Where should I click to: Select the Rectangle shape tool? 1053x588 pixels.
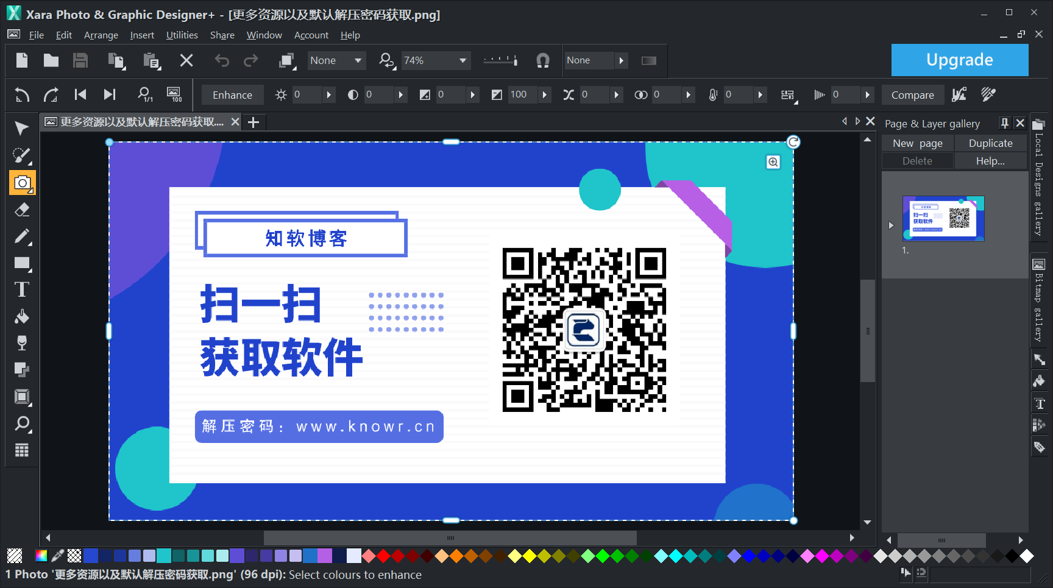coord(22,263)
